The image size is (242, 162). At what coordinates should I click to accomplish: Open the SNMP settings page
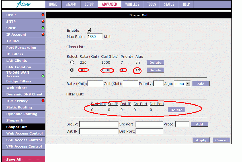23,28
